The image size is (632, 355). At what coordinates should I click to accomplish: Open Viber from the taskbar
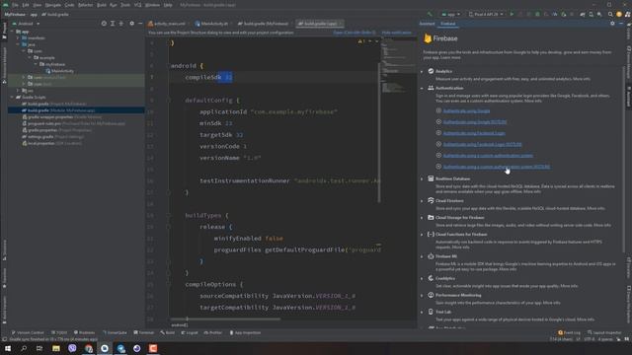(72, 348)
